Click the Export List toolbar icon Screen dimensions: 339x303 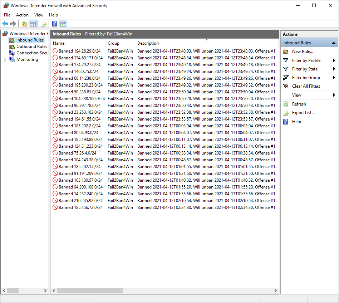[44, 24]
